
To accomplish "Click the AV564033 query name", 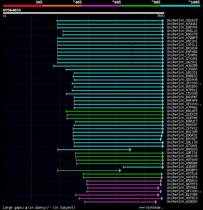I will 12,10.
